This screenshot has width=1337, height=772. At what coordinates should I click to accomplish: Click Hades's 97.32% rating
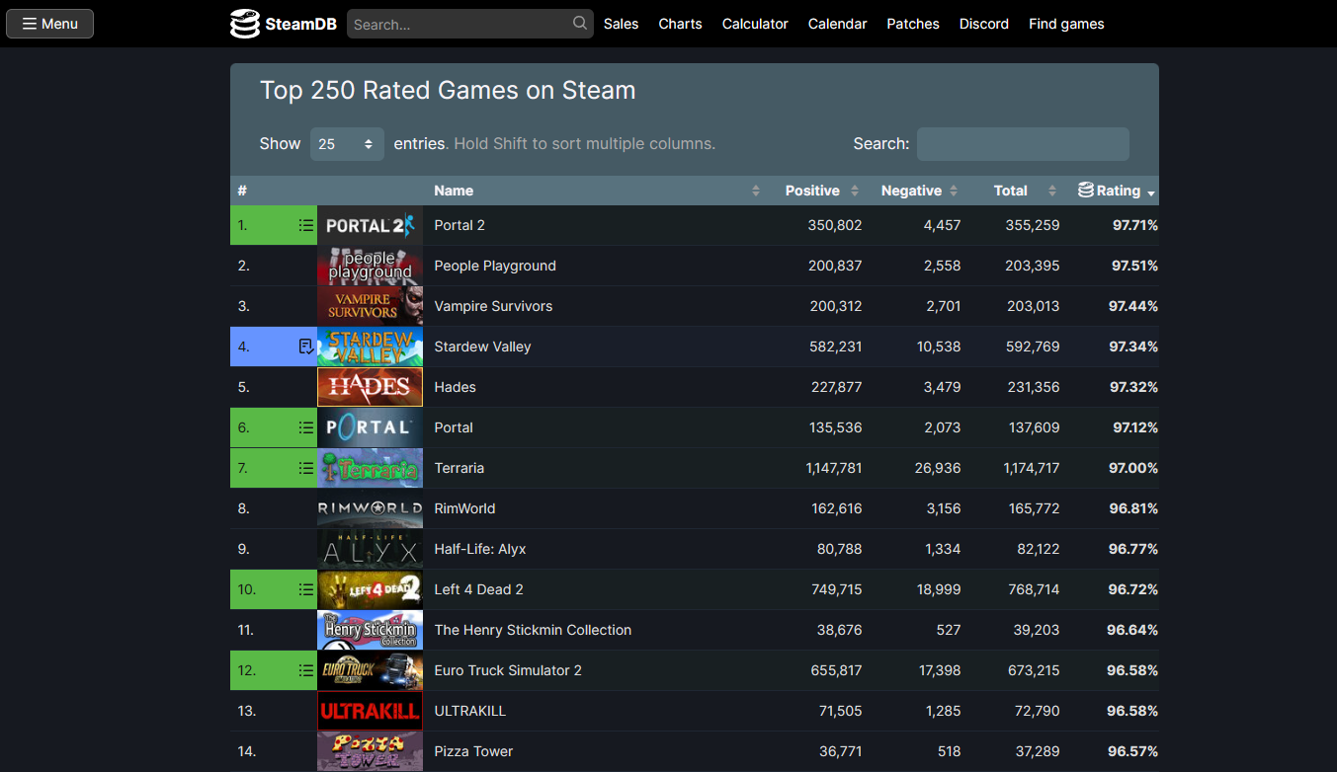1133,387
